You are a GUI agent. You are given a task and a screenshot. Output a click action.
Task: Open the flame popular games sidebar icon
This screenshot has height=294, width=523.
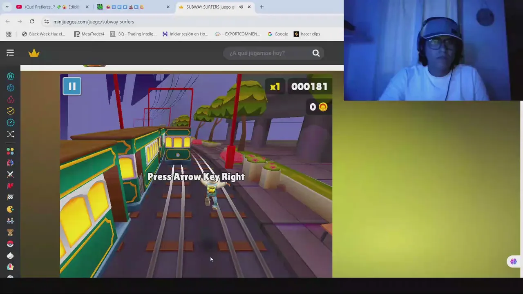11,100
